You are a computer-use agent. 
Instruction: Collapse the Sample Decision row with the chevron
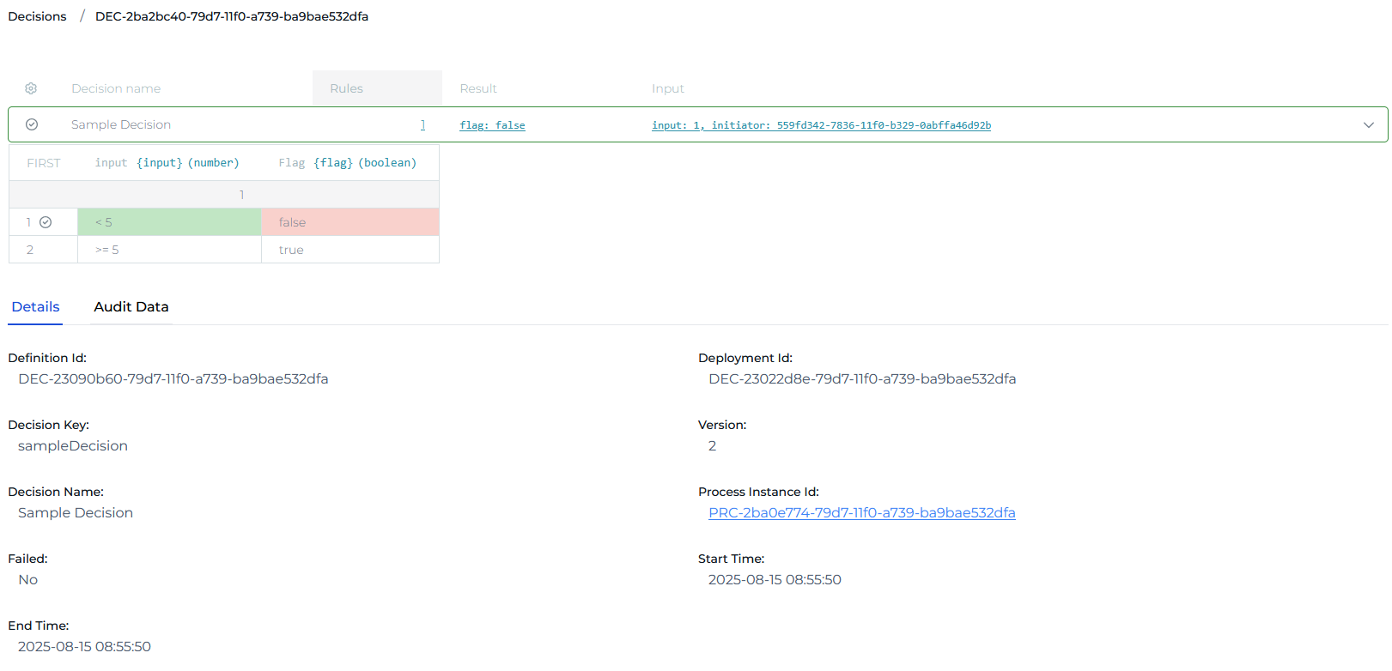[x=1368, y=124]
